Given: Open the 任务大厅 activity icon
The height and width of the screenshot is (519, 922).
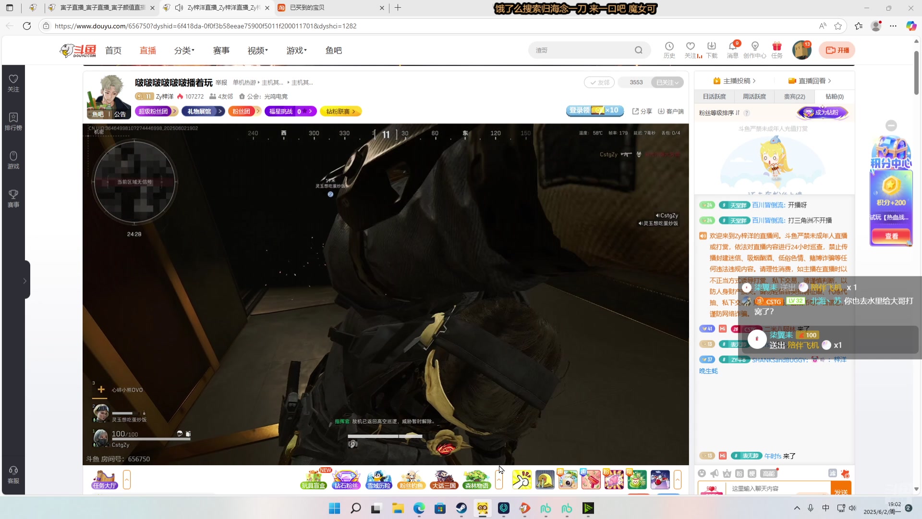Looking at the screenshot, I should pyautogui.click(x=105, y=479).
